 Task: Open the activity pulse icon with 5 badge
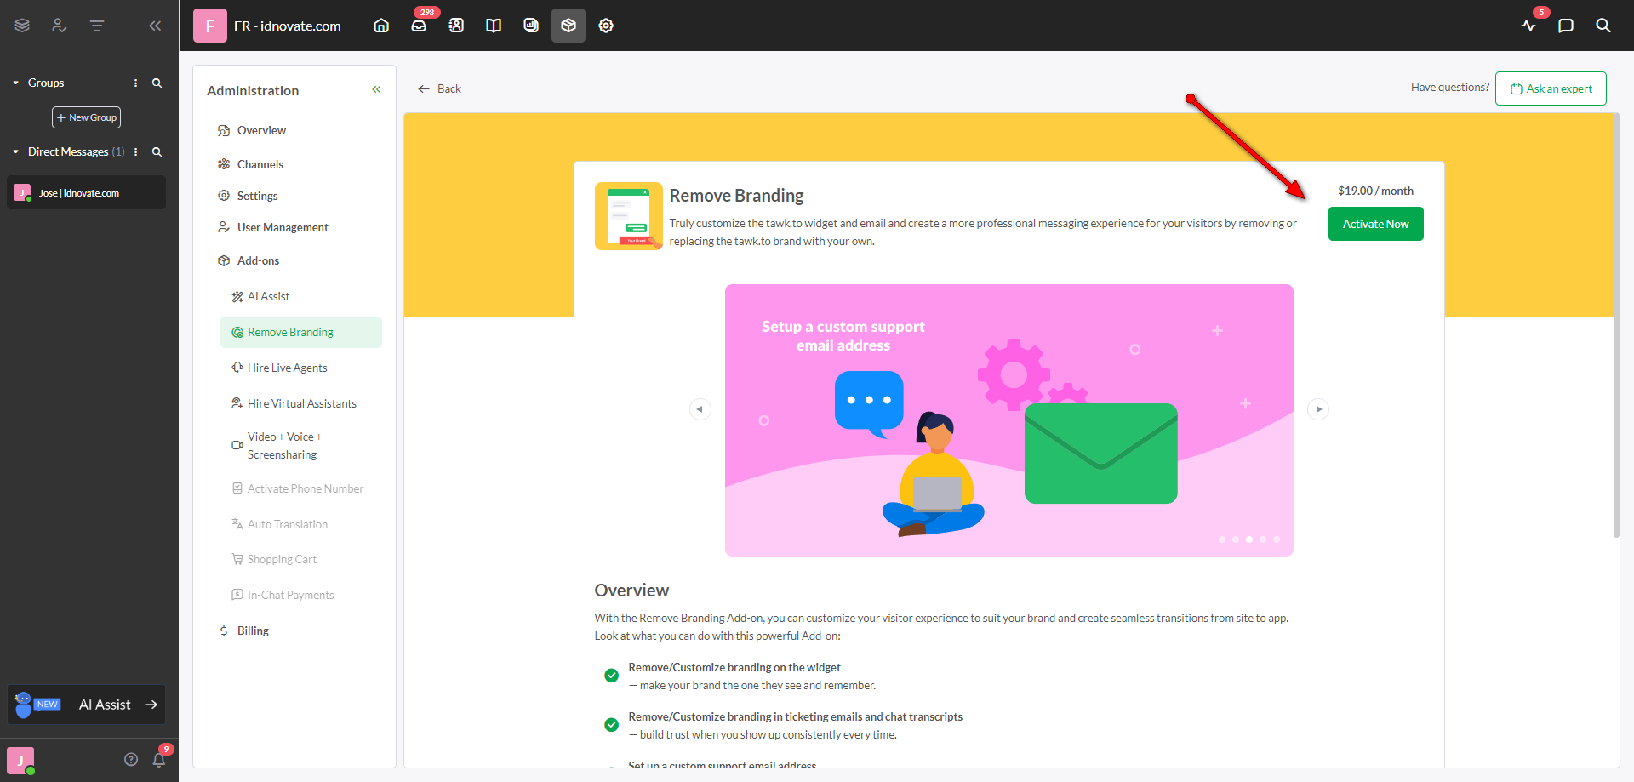tap(1528, 26)
